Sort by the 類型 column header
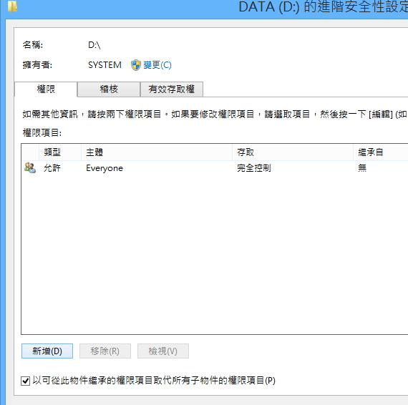 60,152
